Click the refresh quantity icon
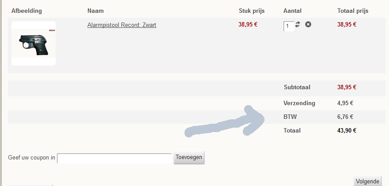 (298, 25)
